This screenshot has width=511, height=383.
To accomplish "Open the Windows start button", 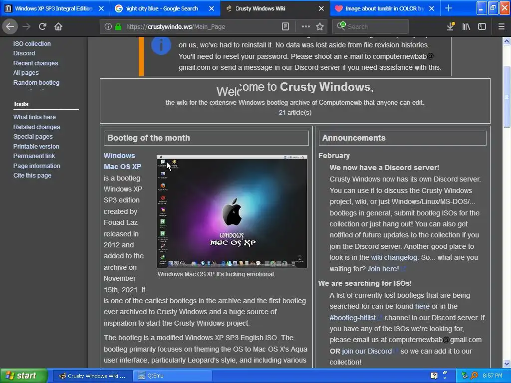I will click(23, 376).
